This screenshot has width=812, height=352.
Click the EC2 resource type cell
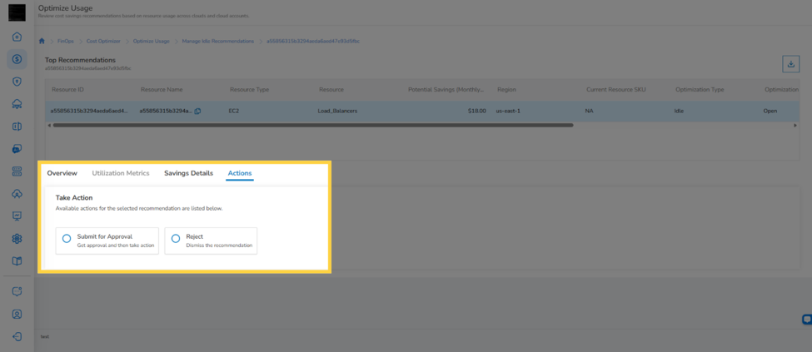[233, 111]
